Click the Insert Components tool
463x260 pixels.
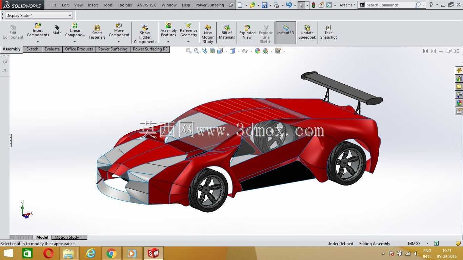coord(38,30)
